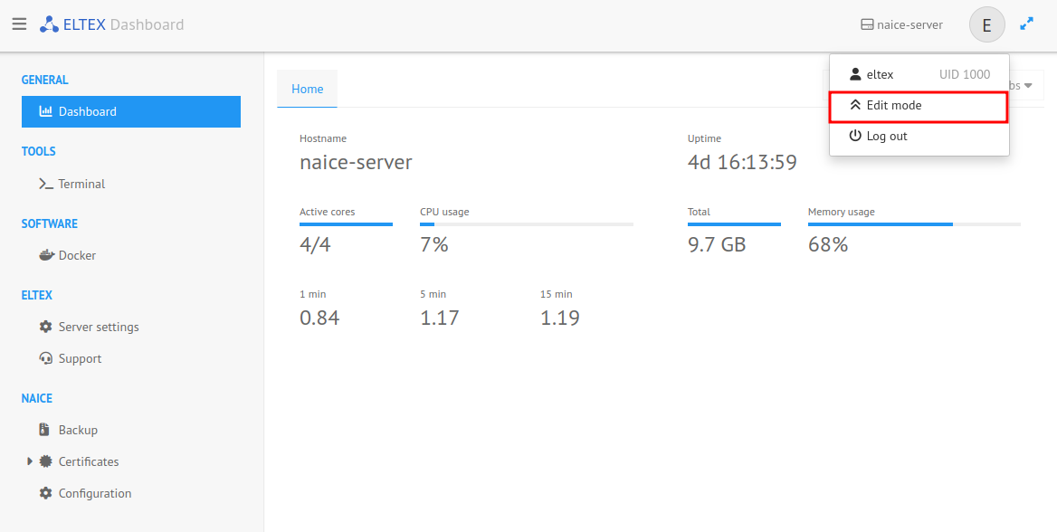Click the Docker whale icon
The width and height of the screenshot is (1057, 532).
click(46, 255)
